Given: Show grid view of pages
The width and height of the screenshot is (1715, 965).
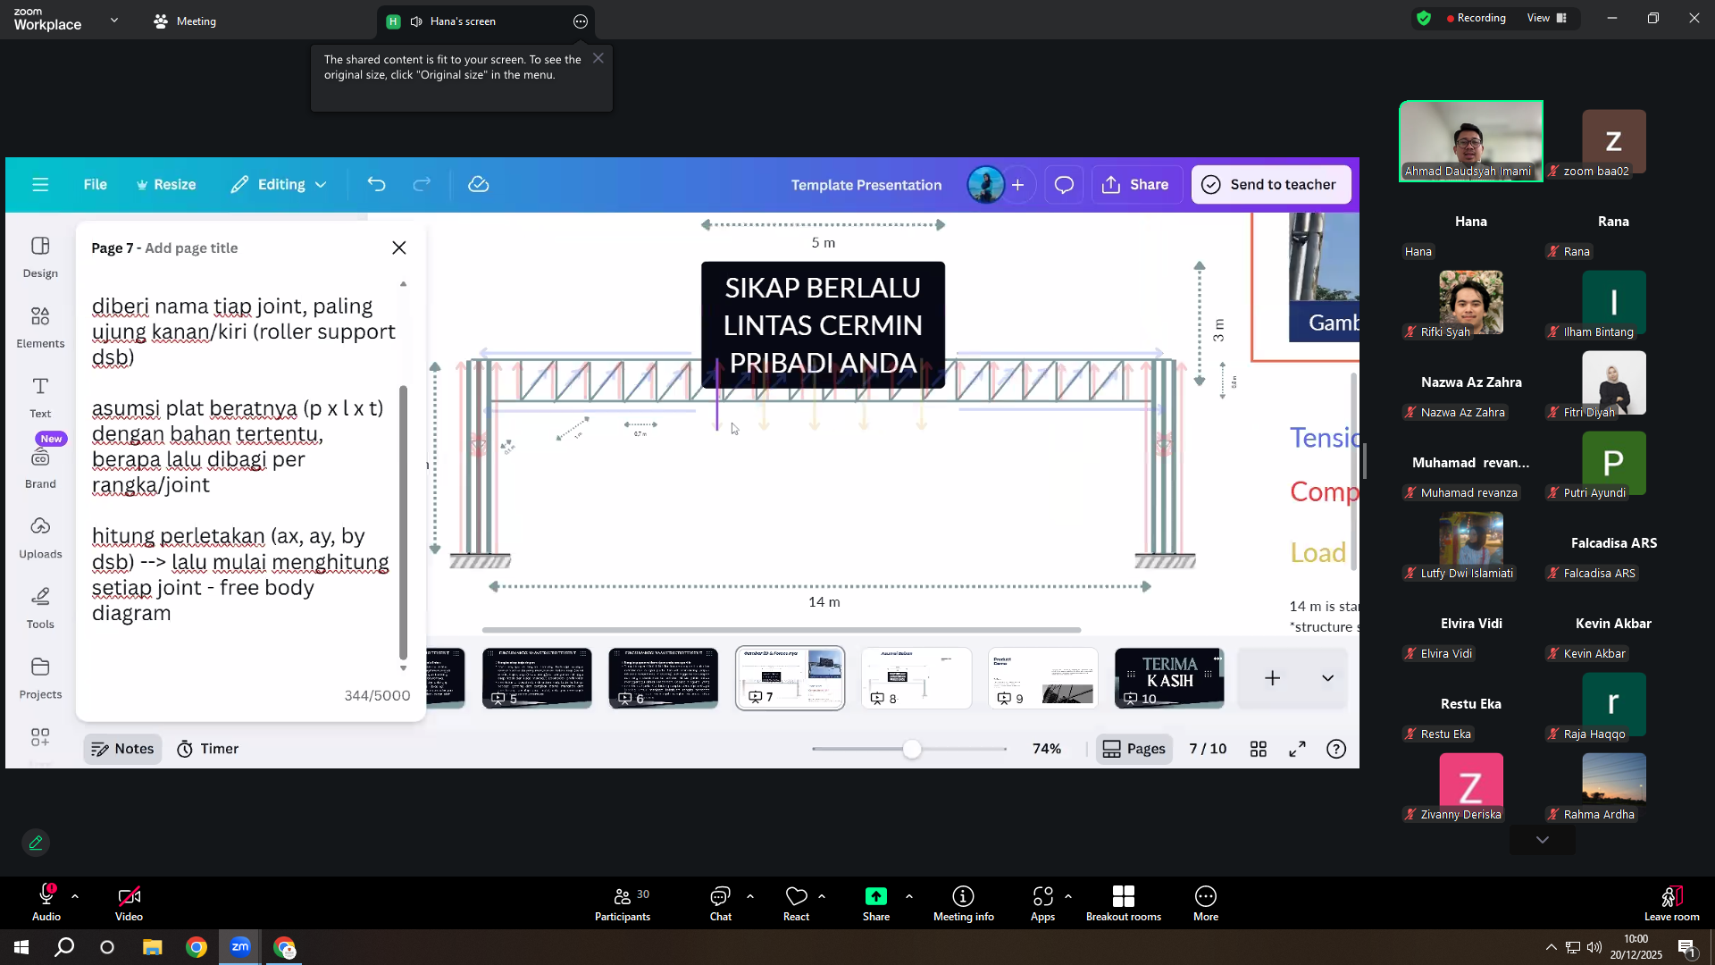Looking at the screenshot, I should (x=1259, y=749).
